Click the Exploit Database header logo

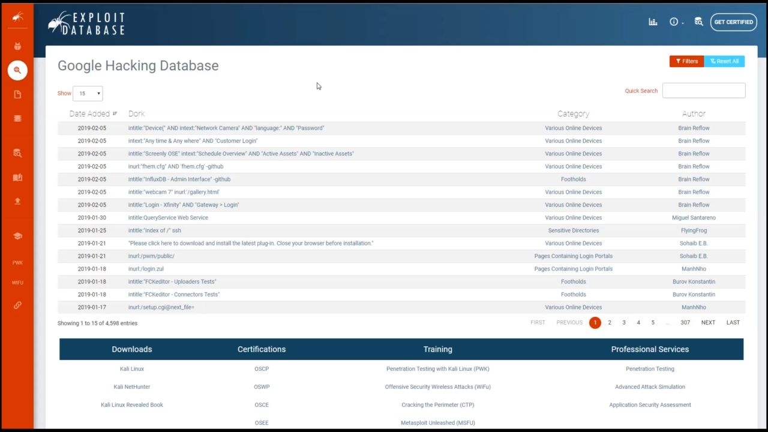[x=86, y=23]
